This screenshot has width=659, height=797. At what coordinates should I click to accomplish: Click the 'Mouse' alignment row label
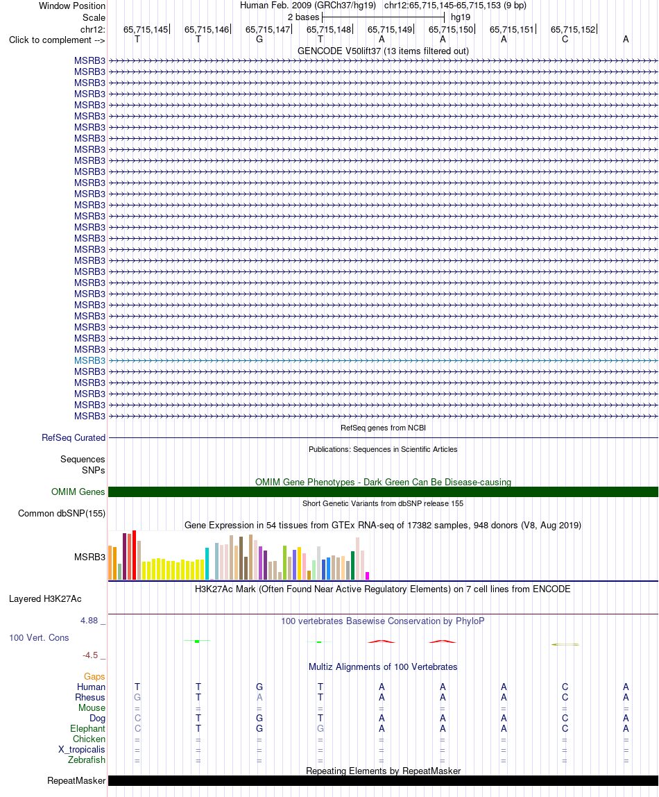click(x=92, y=707)
